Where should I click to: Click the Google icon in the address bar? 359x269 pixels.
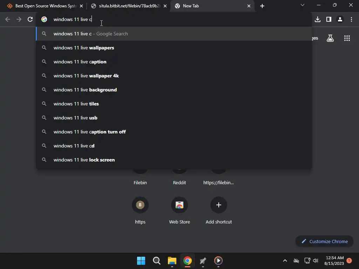pos(44,19)
